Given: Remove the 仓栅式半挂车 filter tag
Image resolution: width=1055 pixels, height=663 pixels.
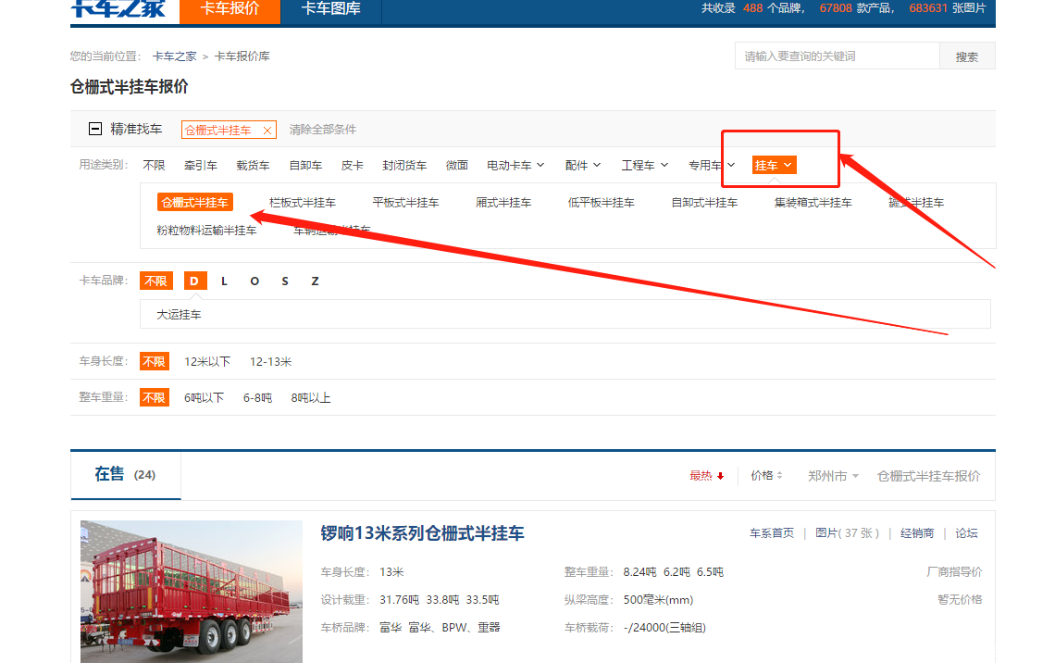Looking at the screenshot, I should coord(267,131).
